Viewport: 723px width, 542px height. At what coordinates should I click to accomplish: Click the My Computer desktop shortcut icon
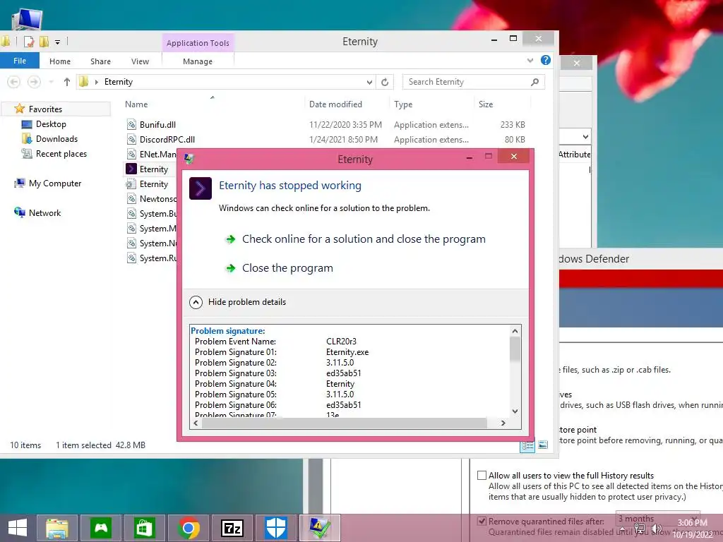click(27, 18)
